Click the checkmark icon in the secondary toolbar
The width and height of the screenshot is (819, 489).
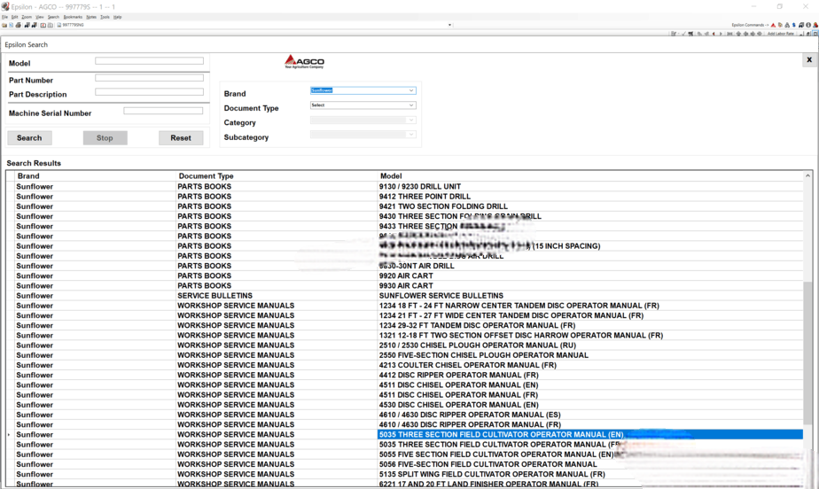pos(683,34)
